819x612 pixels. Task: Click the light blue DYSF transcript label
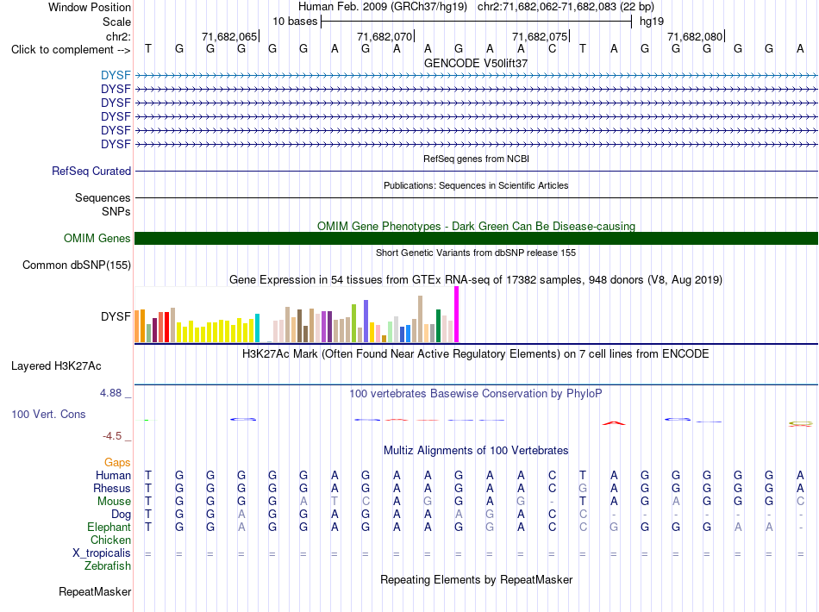click(116, 75)
